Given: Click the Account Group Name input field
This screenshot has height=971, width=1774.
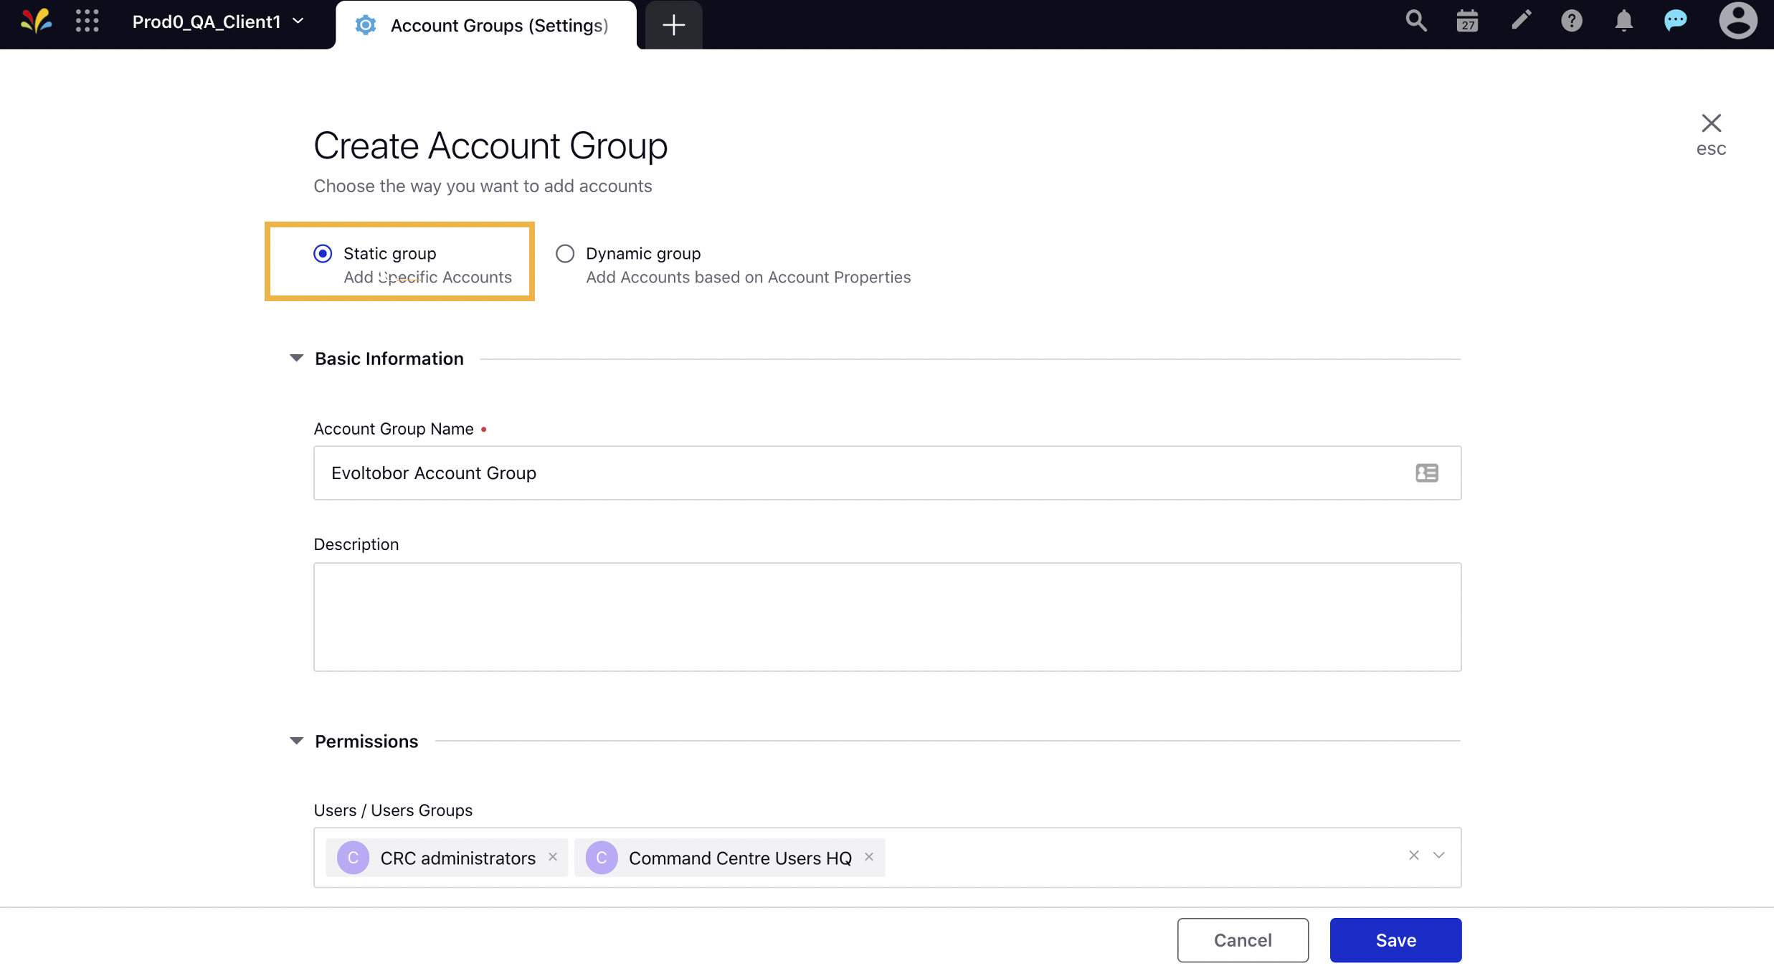Looking at the screenshot, I should pos(886,473).
